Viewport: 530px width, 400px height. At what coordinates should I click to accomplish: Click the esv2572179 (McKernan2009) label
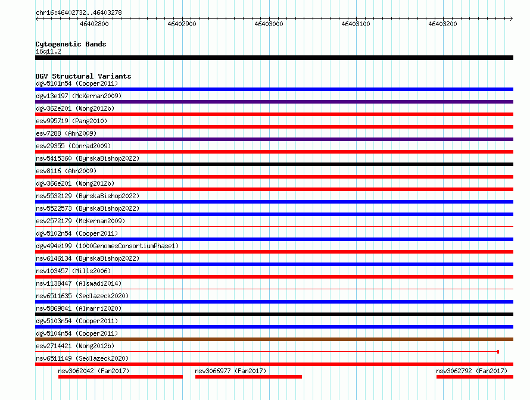(80, 221)
